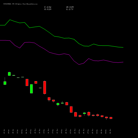Select the 30 Oct date label
The height and width of the screenshot is (138, 138).
pos(13,131)
